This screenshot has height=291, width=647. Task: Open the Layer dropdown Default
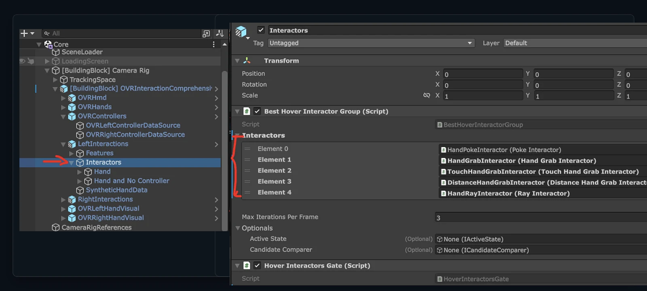pyautogui.click(x=575, y=43)
